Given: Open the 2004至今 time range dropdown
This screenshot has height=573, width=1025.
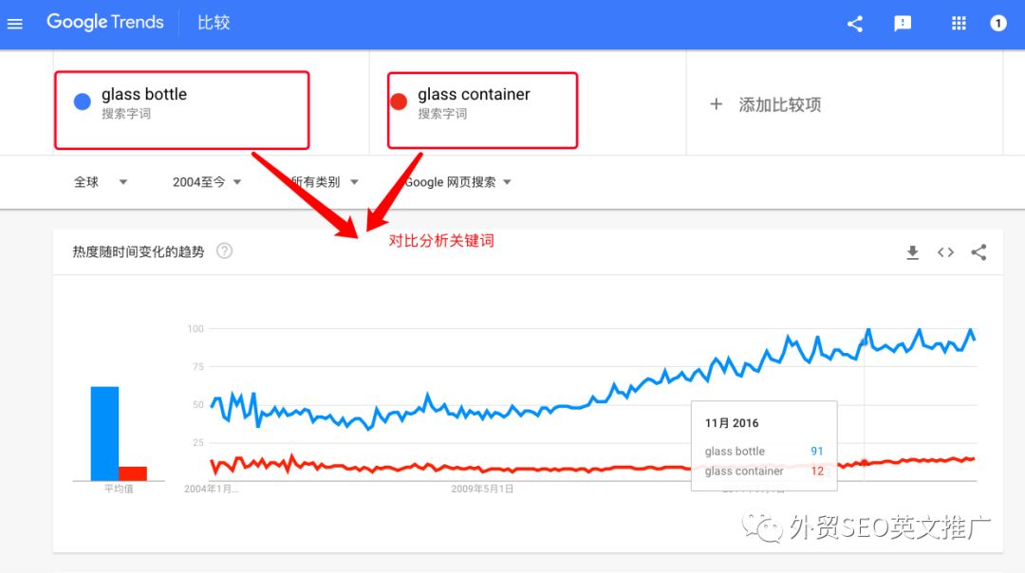Looking at the screenshot, I should [x=207, y=182].
